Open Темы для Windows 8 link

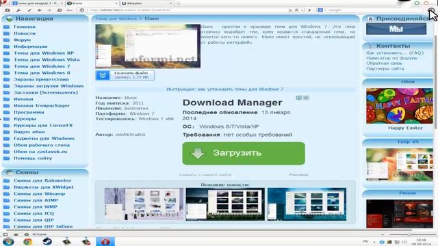tap(42, 73)
